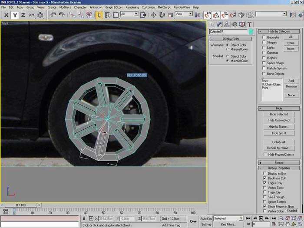Select Wireframe Material Color radio button
The image size is (304, 228).
point(227,50)
